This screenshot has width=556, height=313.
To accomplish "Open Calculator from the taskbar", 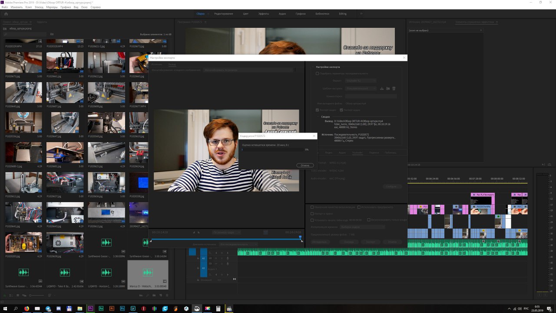I will (x=218, y=308).
